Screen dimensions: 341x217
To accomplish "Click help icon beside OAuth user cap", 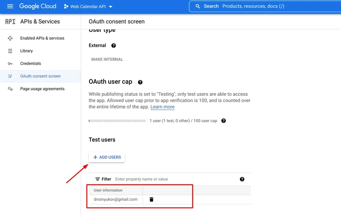I will click(x=140, y=82).
